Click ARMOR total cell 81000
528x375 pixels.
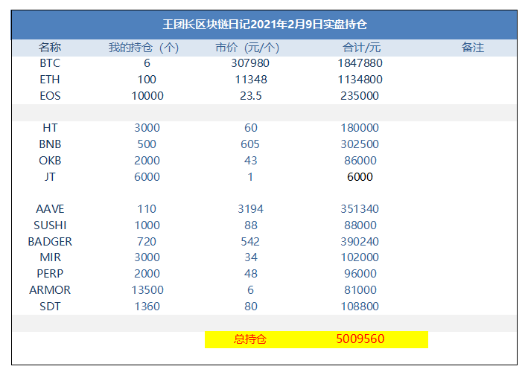coord(360,290)
